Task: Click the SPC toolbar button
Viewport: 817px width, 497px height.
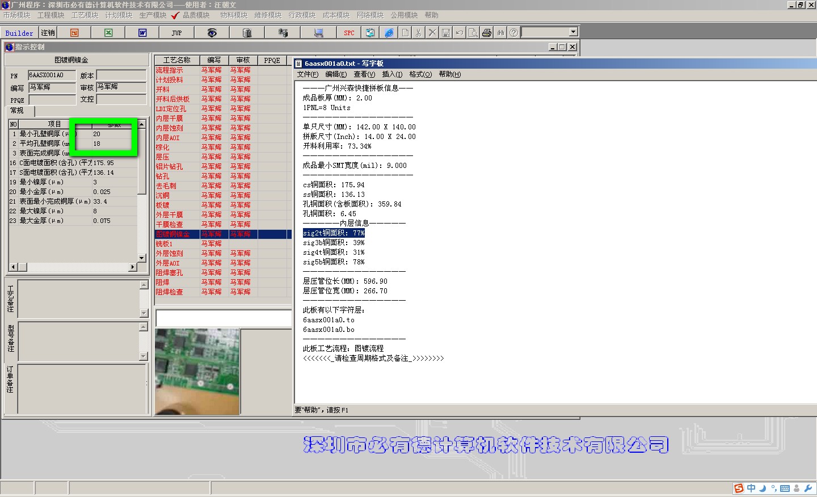Action: coord(349,33)
